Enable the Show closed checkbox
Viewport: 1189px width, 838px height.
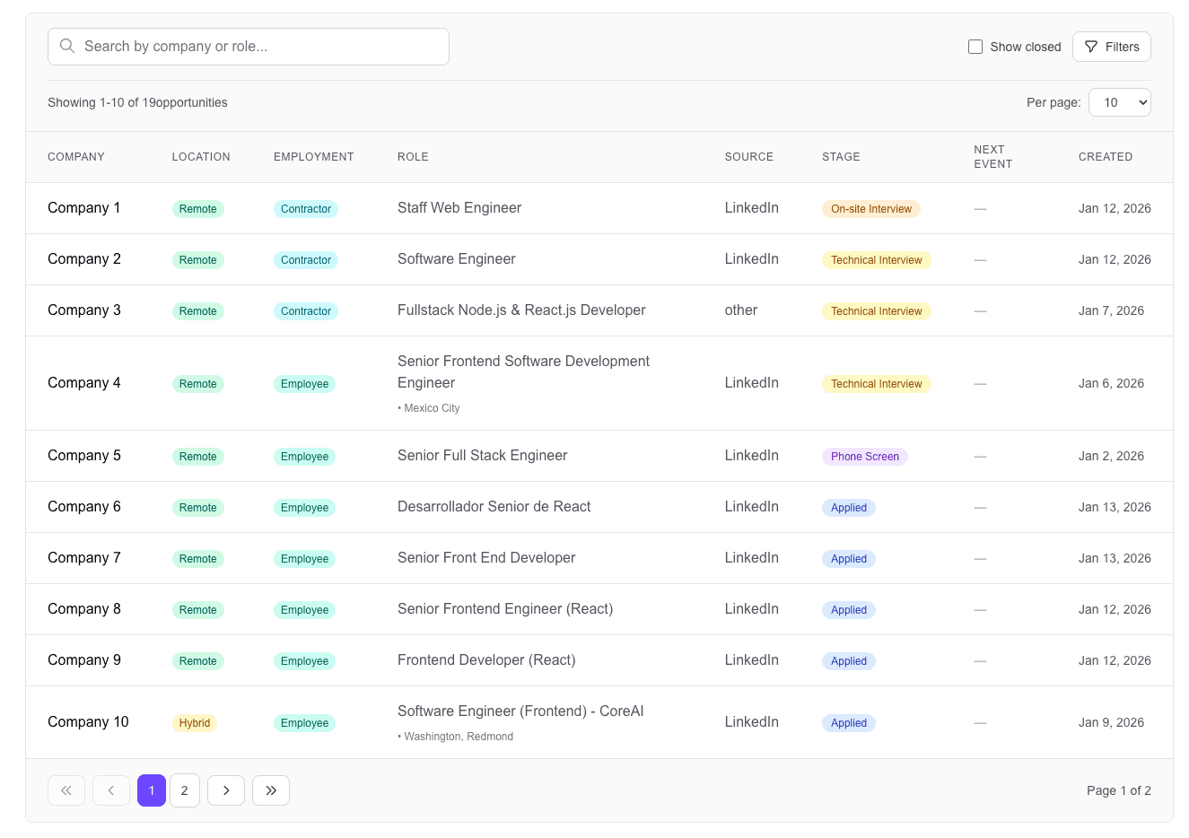click(975, 47)
